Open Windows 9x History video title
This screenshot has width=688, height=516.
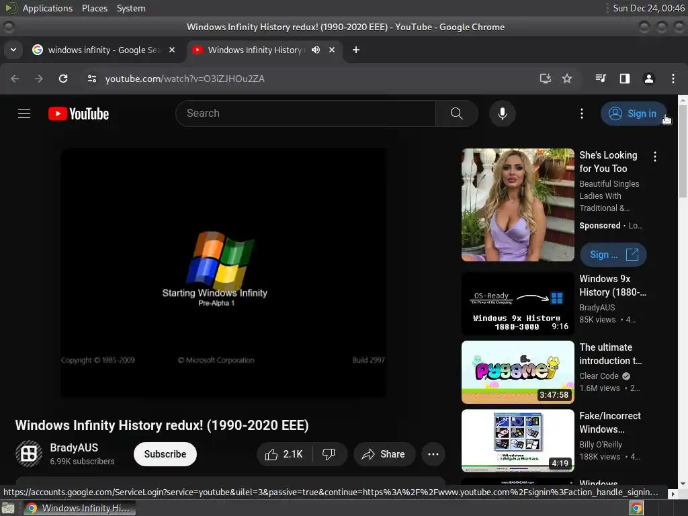coord(613,286)
